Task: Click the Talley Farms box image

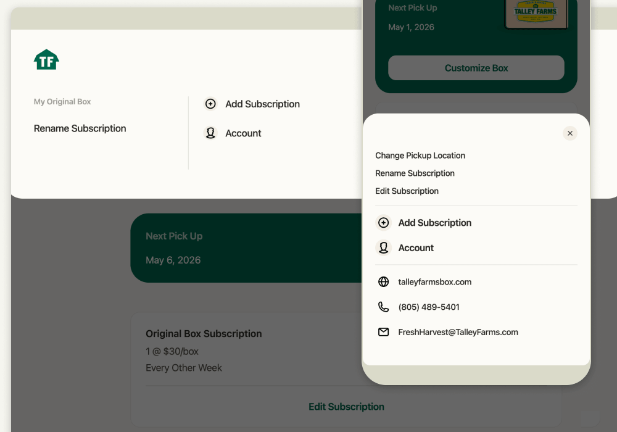Action: (x=535, y=14)
